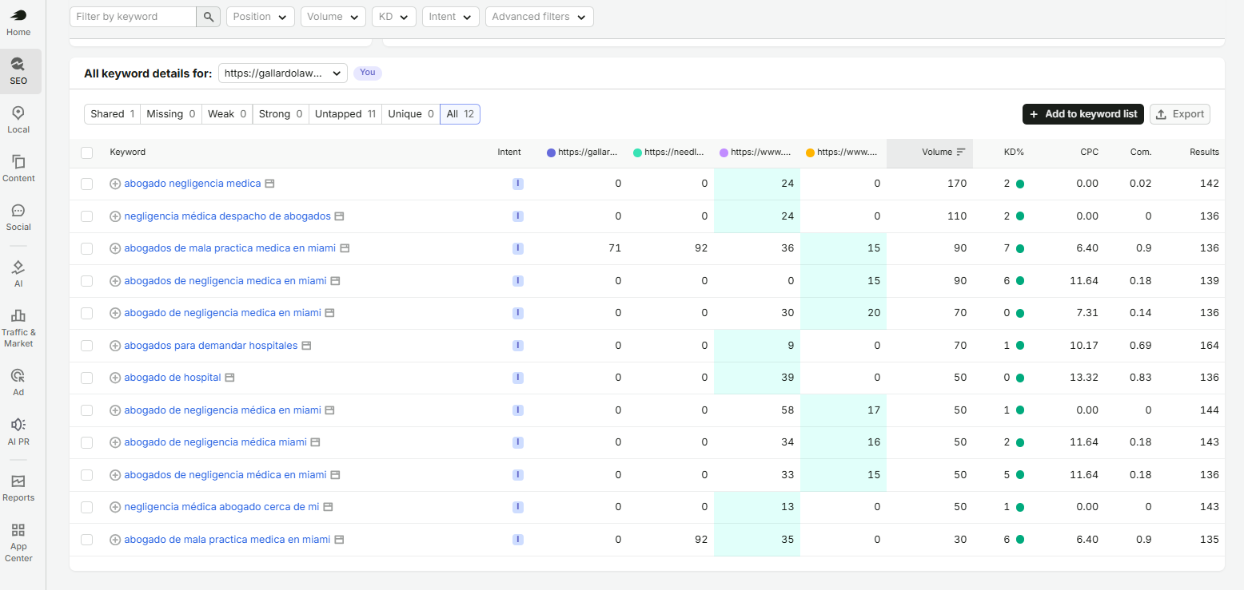
Task: Check the box for abogado negligencia medica
Action: click(87, 184)
